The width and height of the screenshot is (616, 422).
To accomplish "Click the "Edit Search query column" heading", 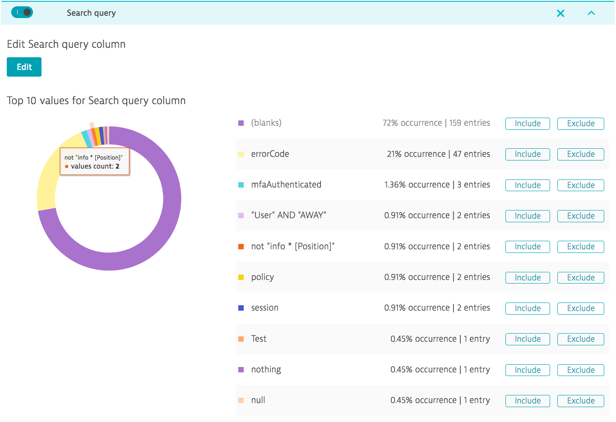I will tap(66, 44).
